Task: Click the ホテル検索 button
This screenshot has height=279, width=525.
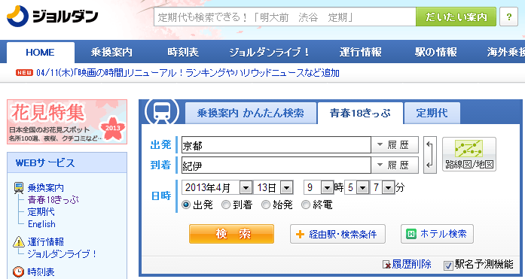Action: click(x=437, y=234)
